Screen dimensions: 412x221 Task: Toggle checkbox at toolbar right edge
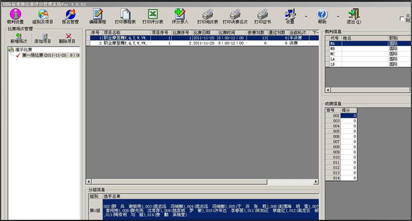tap(402, 19)
